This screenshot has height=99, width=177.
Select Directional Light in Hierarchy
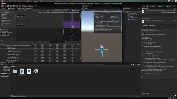point(134,15)
